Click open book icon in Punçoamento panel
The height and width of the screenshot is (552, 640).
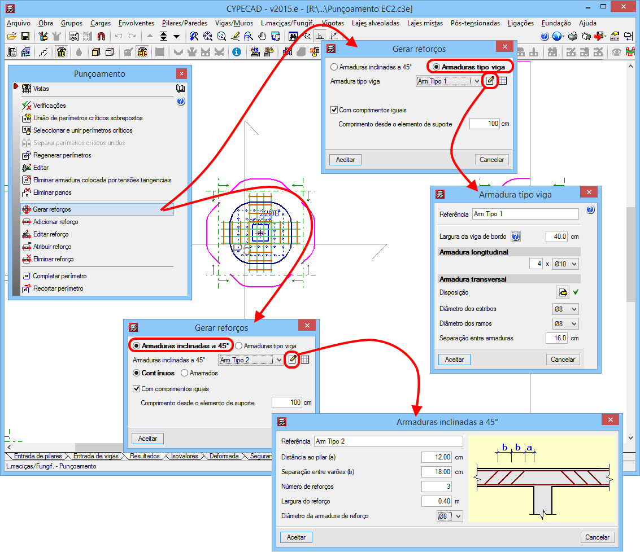180,88
